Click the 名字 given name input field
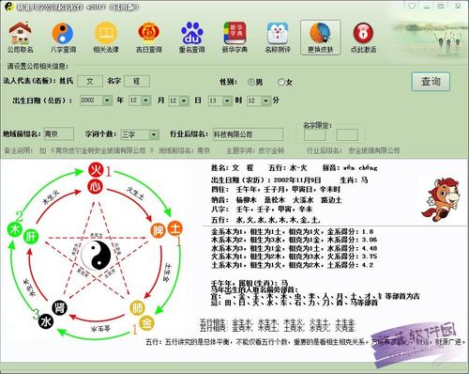The image size is (469, 374). pyautogui.click(x=137, y=81)
